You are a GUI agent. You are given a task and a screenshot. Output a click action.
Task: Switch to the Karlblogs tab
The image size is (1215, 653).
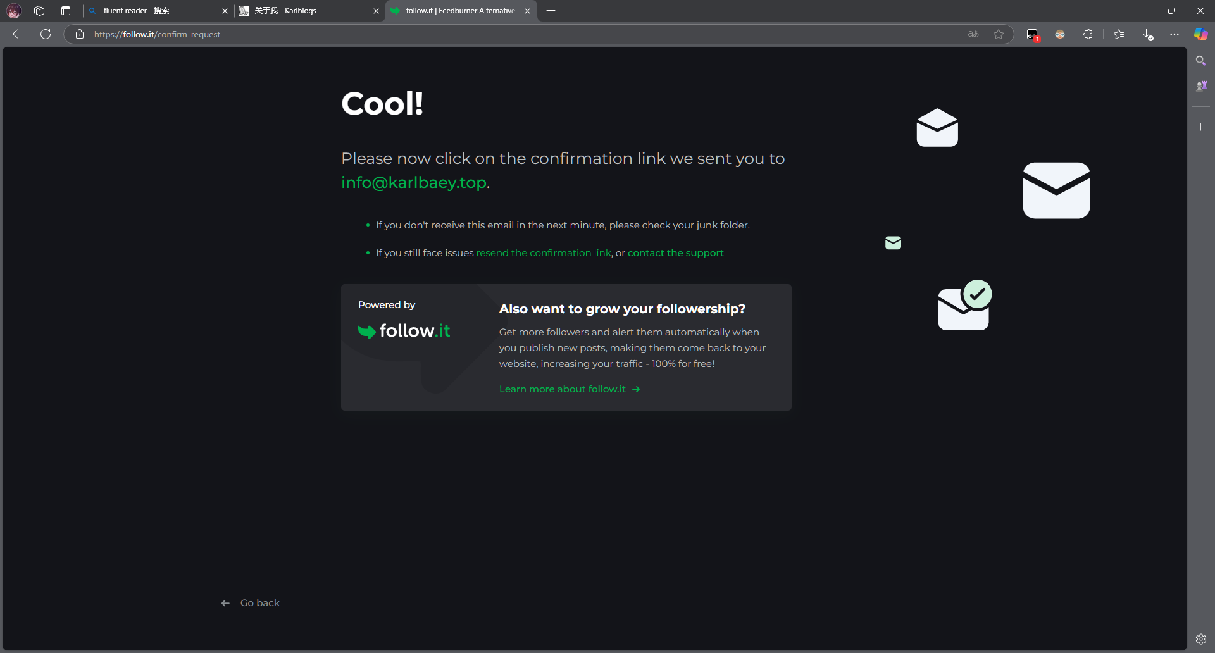tap(304, 11)
